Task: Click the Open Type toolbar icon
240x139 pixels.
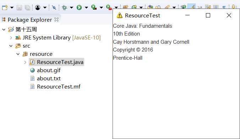Action: [x=150, y=7]
